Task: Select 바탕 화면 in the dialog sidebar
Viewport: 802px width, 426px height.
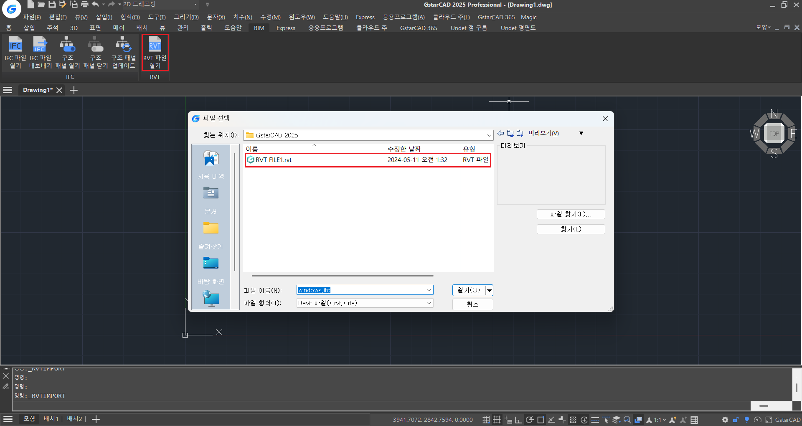Action: click(211, 270)
